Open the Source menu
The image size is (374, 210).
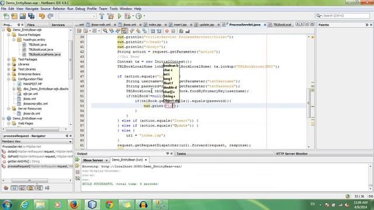pyautogui.click(x=46, y=9)
